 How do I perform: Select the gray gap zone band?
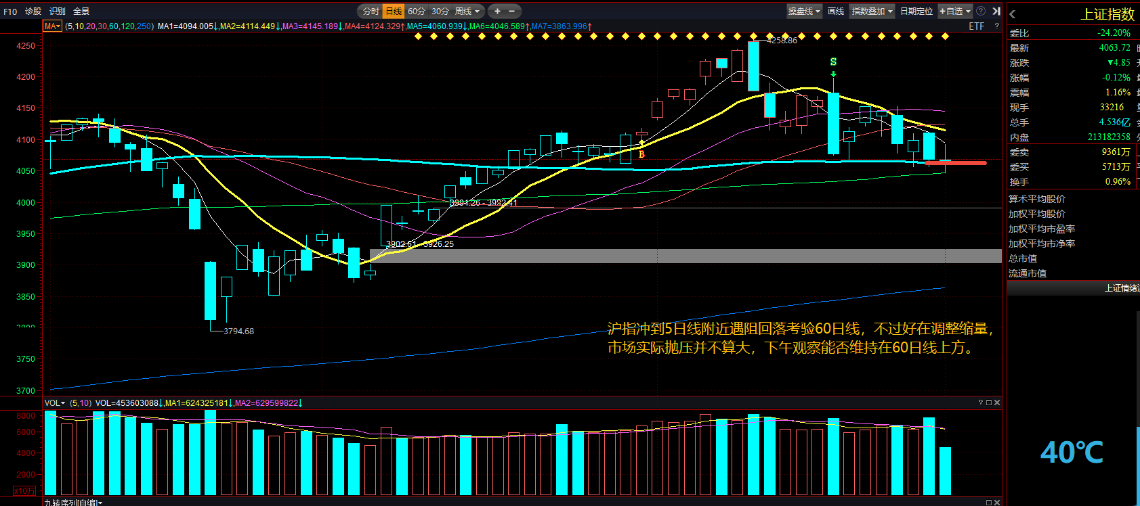685,256
